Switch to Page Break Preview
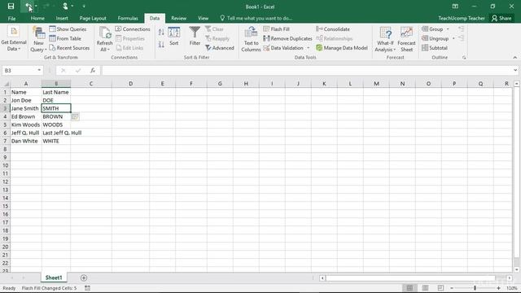This screenshot has width=521, height=293. click(440, 288)
